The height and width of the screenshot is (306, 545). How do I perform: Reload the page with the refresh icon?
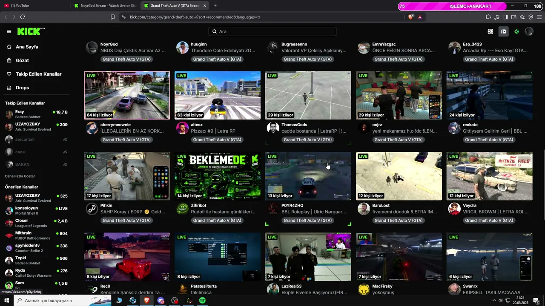point(23,17)
